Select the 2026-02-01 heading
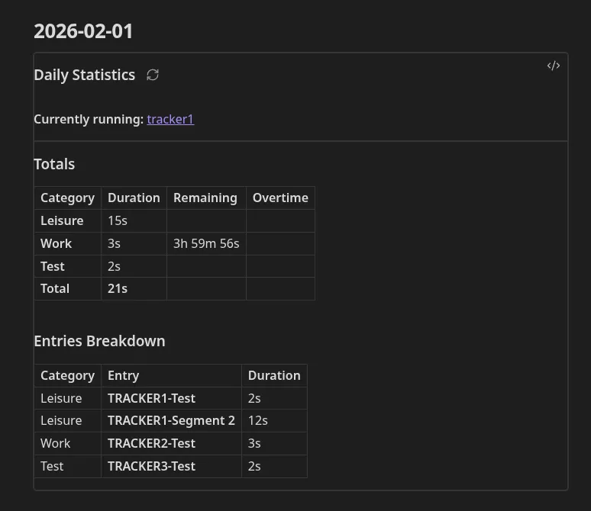This screenshot has height=511, width=591. pos(83,31)
